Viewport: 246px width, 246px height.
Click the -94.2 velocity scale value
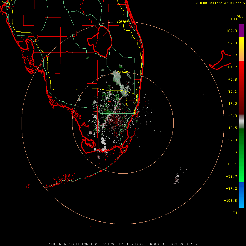tap(232, 189)
